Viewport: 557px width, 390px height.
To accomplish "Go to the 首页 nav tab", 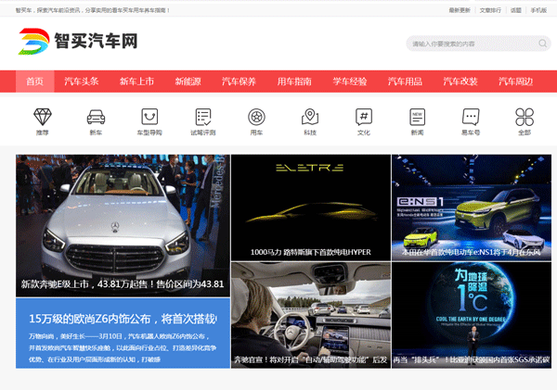I will (35, 82).
